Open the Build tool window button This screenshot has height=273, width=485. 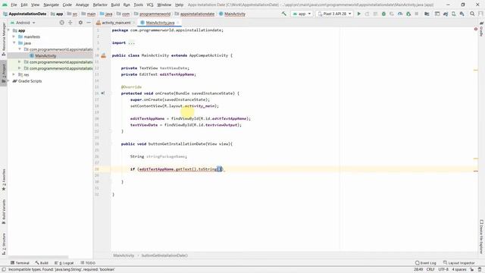coord(42,263)
